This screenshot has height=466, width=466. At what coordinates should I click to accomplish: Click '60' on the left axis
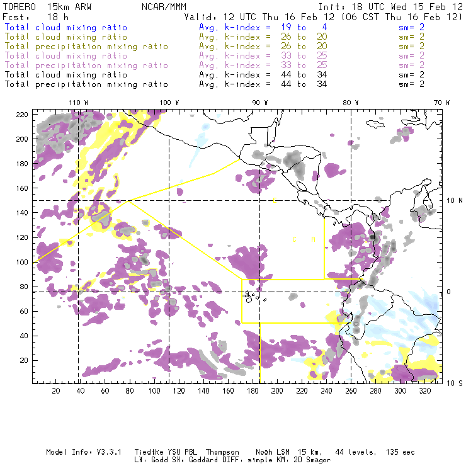[x=24, y=311]
